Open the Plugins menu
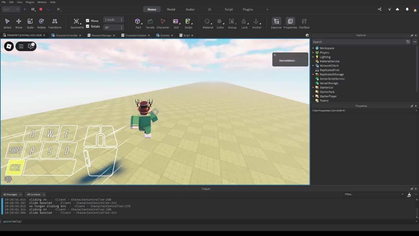This screenshot has width=419, height=236. click(x=30, y=2)
